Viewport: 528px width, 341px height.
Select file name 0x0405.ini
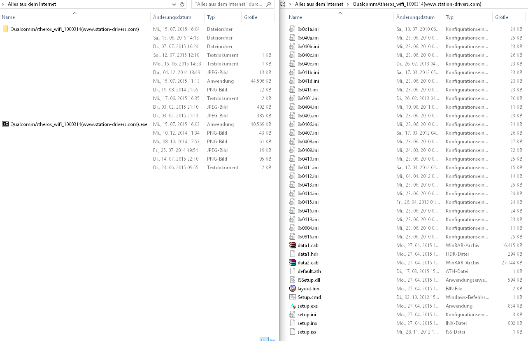pos(308,116)
